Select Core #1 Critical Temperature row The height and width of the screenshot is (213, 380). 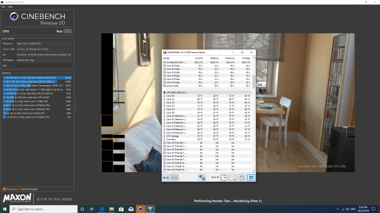pos(207,166)
